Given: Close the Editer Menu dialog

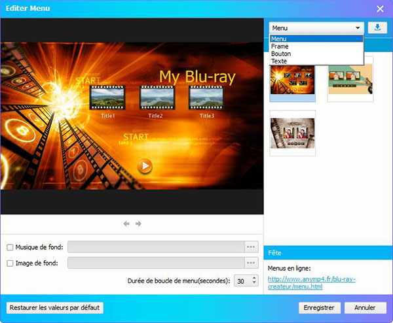Looking at the screenshot, I should pos(380,8).
